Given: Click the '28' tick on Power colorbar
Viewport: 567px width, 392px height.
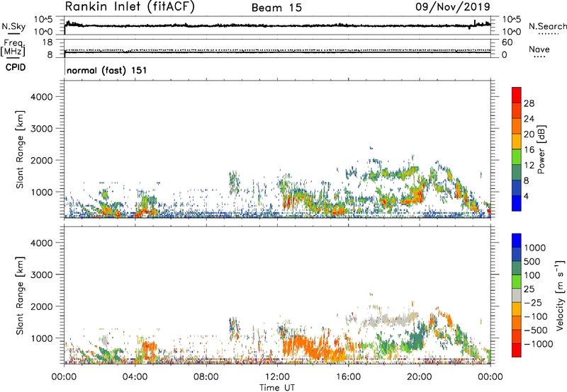Looking at the screenshot, I should click(529, 103).
